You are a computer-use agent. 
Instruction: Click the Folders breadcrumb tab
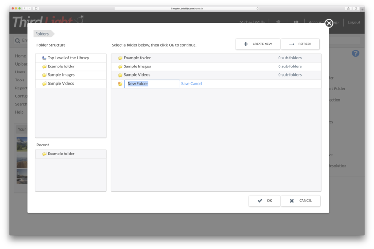43,34
